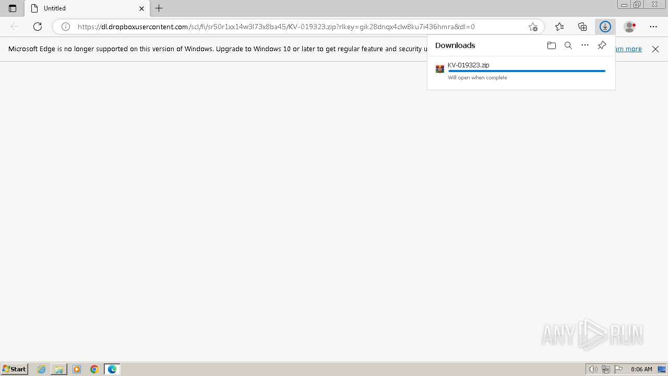Open Windows Media Player from the taskbar

pyautogui.click(x=77, y=369)
